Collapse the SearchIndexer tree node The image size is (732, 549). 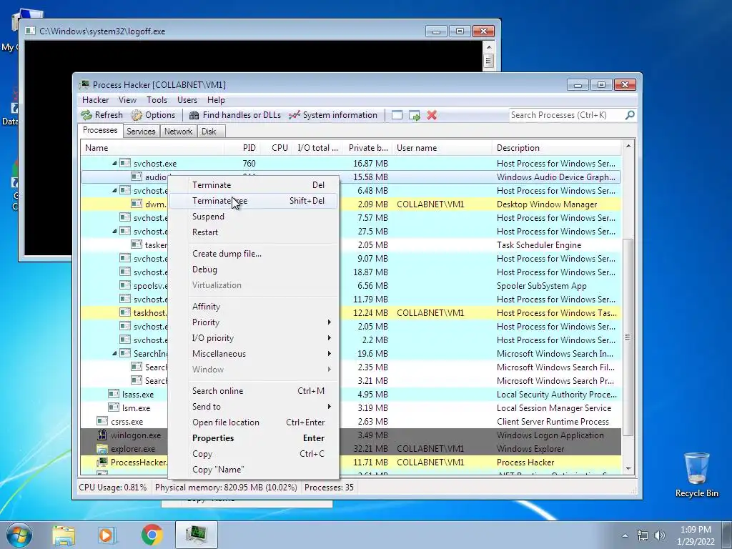(114, 353)
